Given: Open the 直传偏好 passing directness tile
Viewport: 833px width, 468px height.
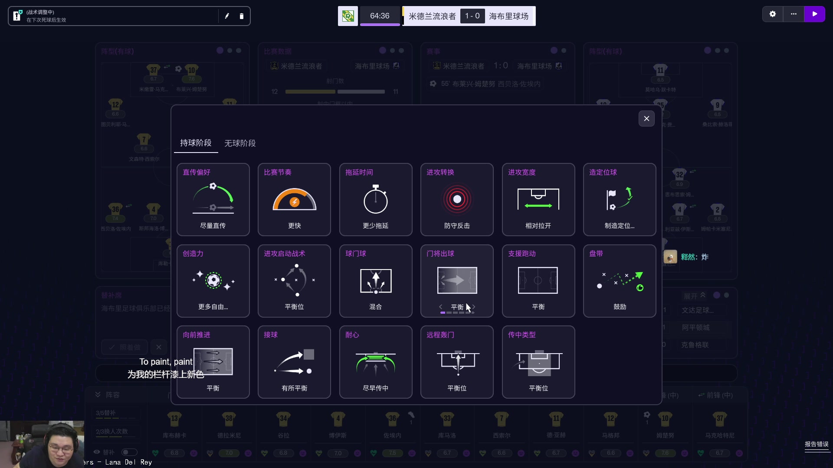Looking at the screenshot, I should pos(213,199).
